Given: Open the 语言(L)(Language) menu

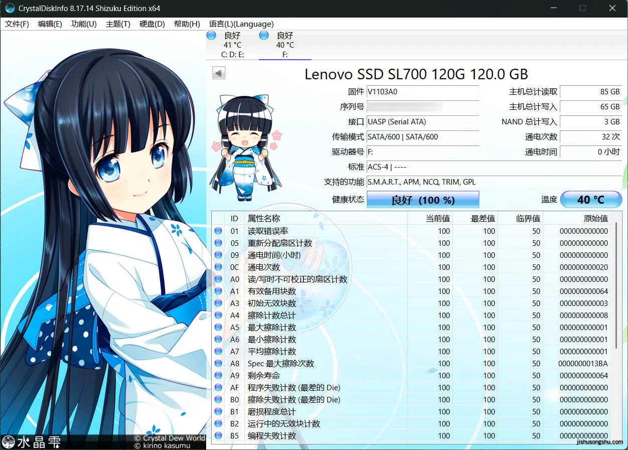Looking at the screenshot, I should pos(241,24).
